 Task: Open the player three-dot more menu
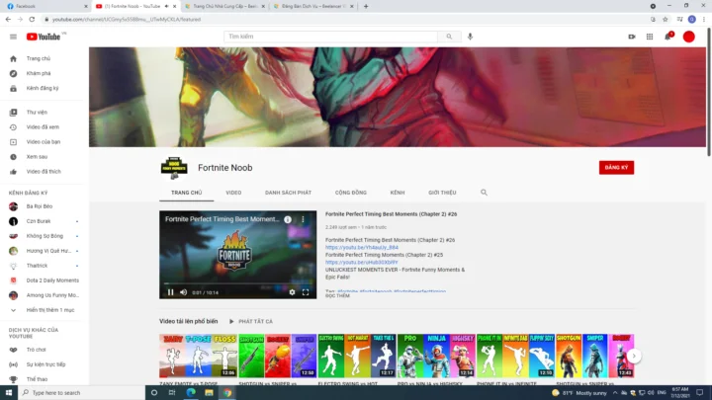(303, 219)
